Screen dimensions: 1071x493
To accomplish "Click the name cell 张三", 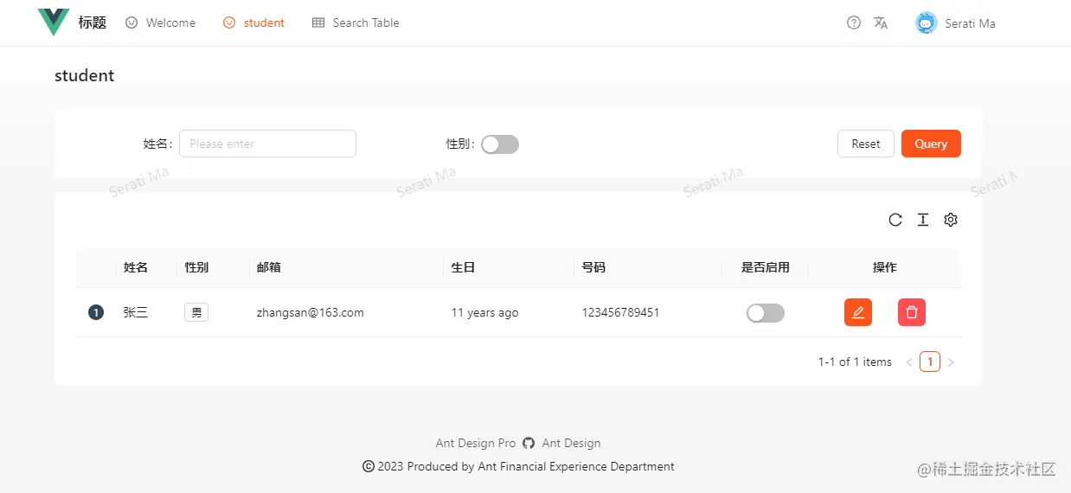I will (136, 312).
